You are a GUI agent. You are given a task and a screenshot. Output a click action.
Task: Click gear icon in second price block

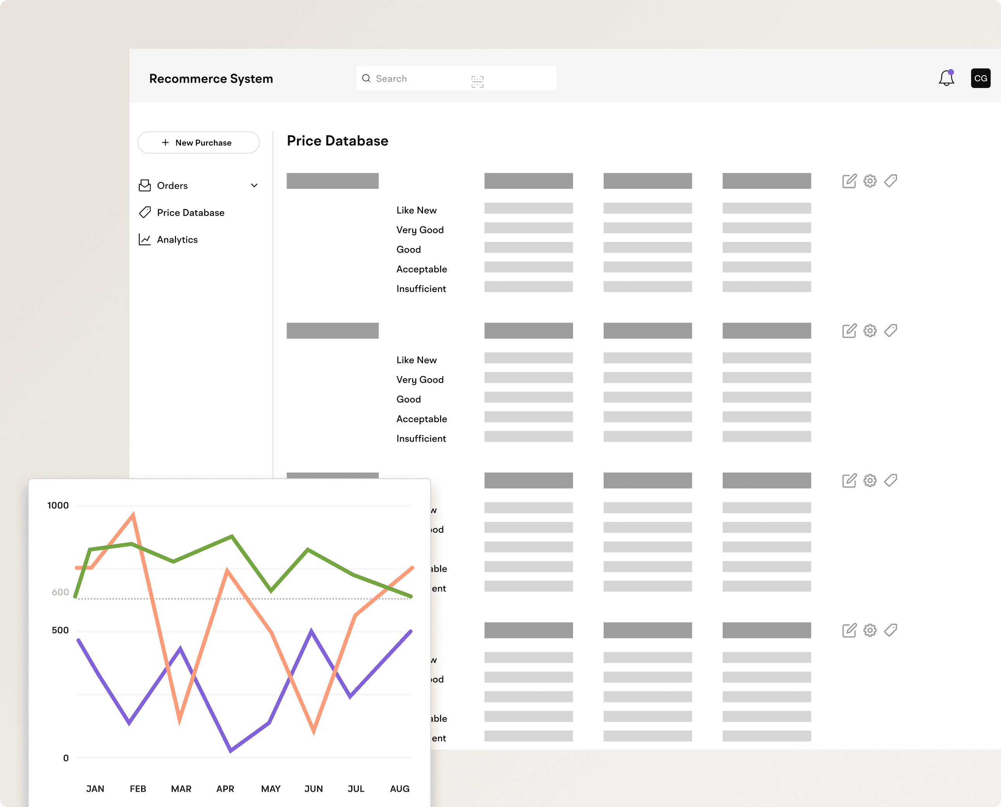click(x=870, y=331)
